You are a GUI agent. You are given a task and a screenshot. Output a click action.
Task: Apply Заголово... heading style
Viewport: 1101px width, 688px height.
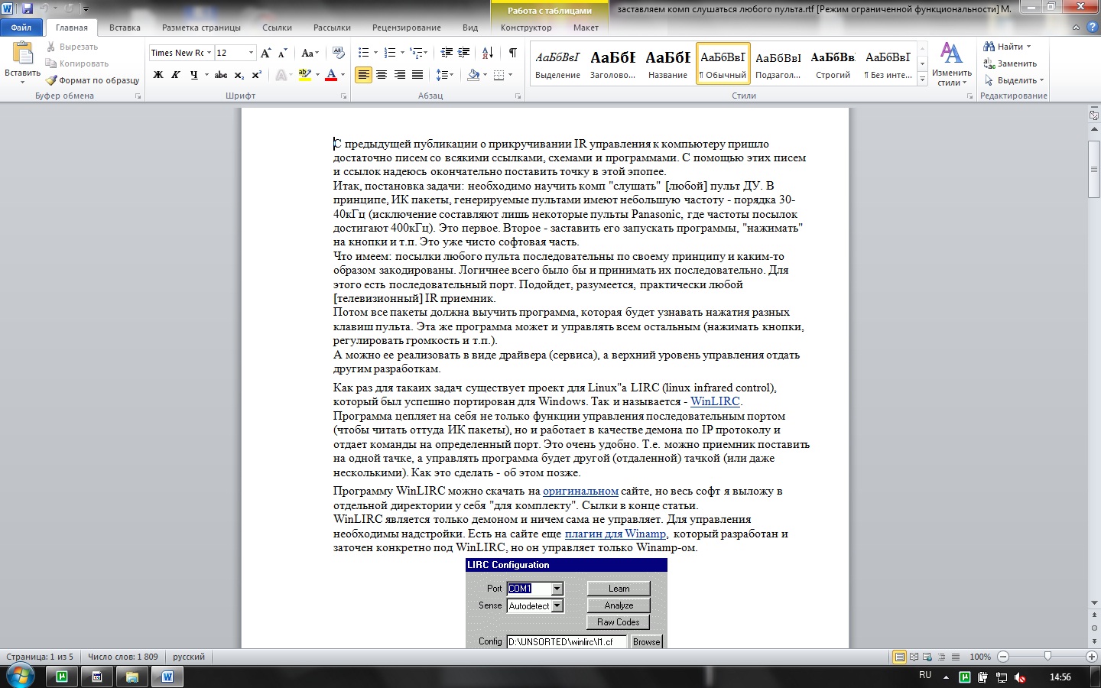click(612, 64)
